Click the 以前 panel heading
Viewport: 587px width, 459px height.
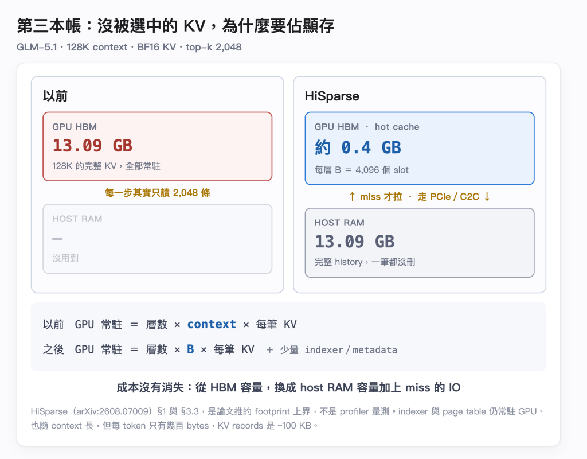click(55, 96)
